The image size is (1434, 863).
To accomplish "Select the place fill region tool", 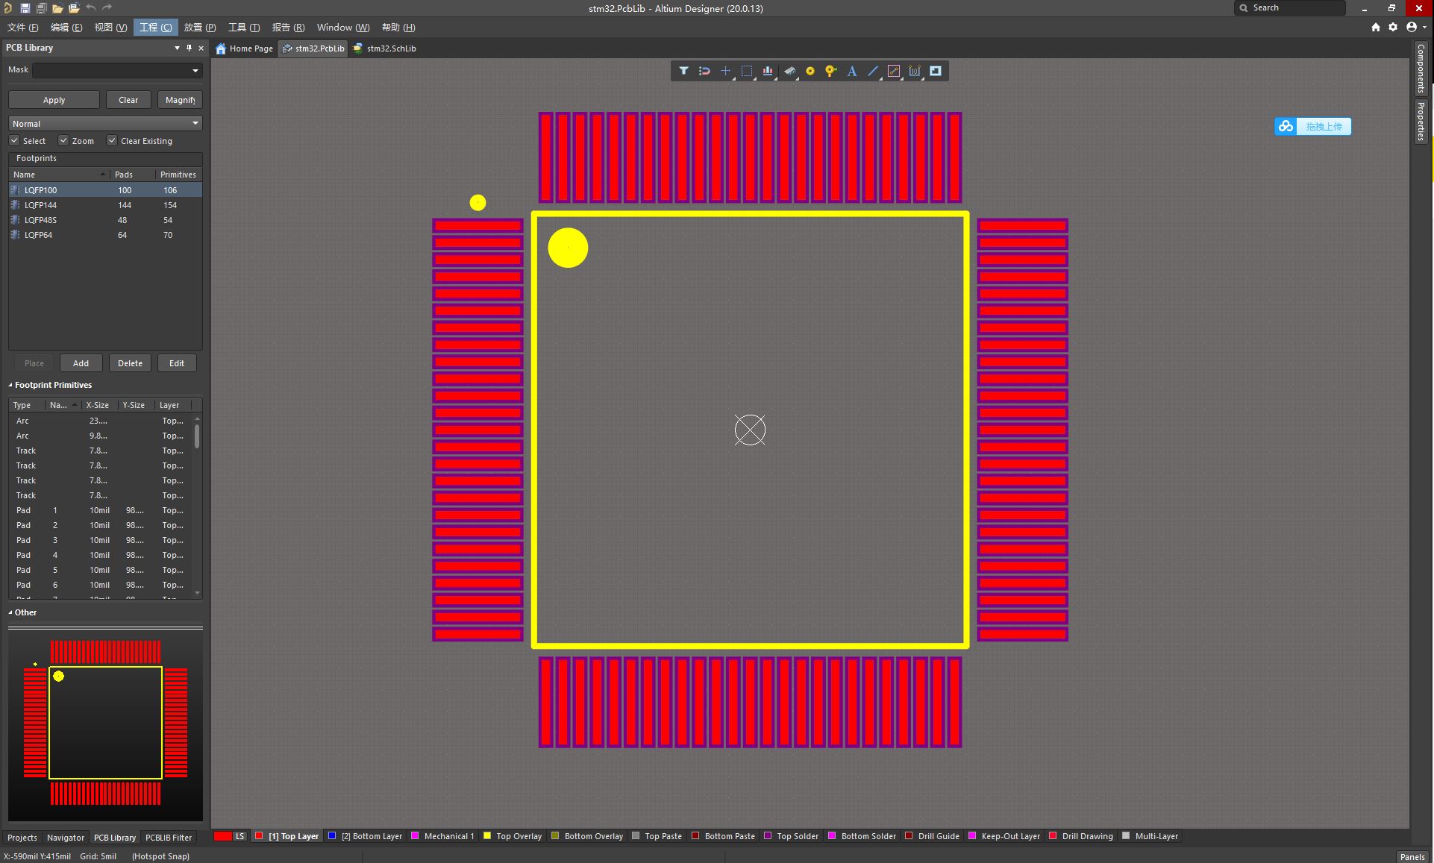I will [x=935, y=71].
